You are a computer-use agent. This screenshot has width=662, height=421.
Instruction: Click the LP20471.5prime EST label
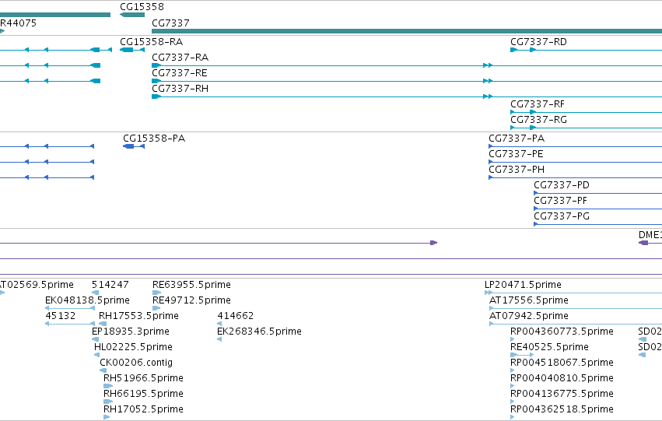coord(523,285)
